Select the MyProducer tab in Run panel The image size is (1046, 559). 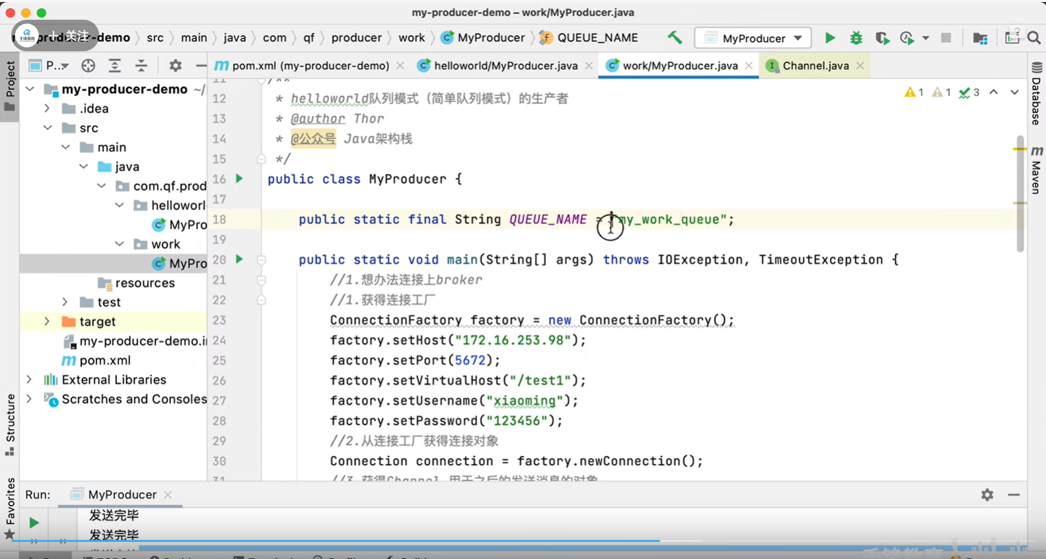click(122, 495)
